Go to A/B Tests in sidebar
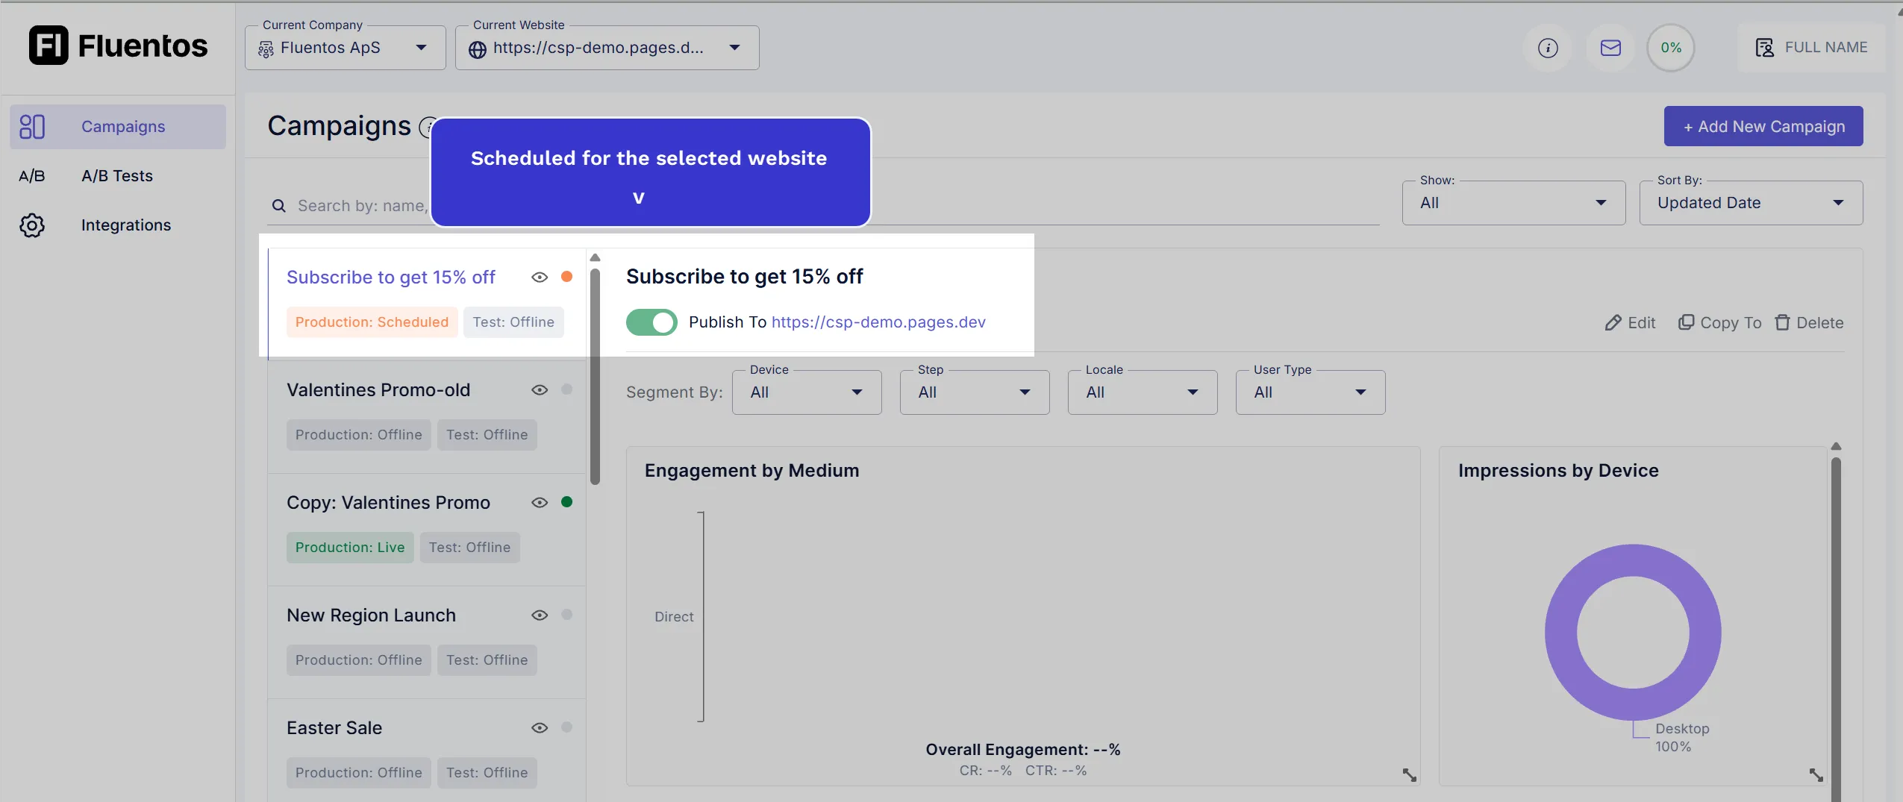Viewport: 1903px width, 802px height. [x=117, y=176]
